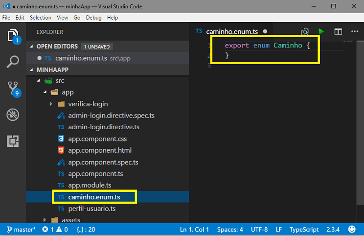Select caminho.enum.ts in the file tree
Screen dimensions: 364x236
point(108,197)
